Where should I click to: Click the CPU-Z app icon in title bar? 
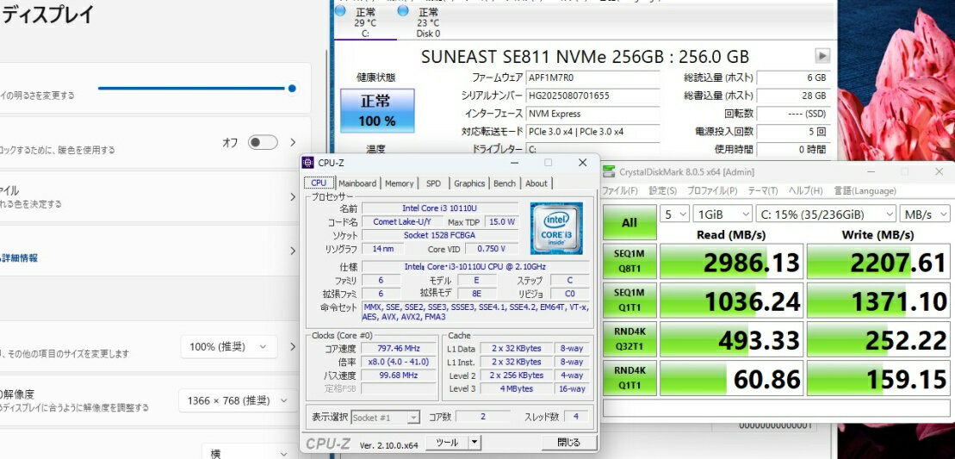[x=308, y=163]
